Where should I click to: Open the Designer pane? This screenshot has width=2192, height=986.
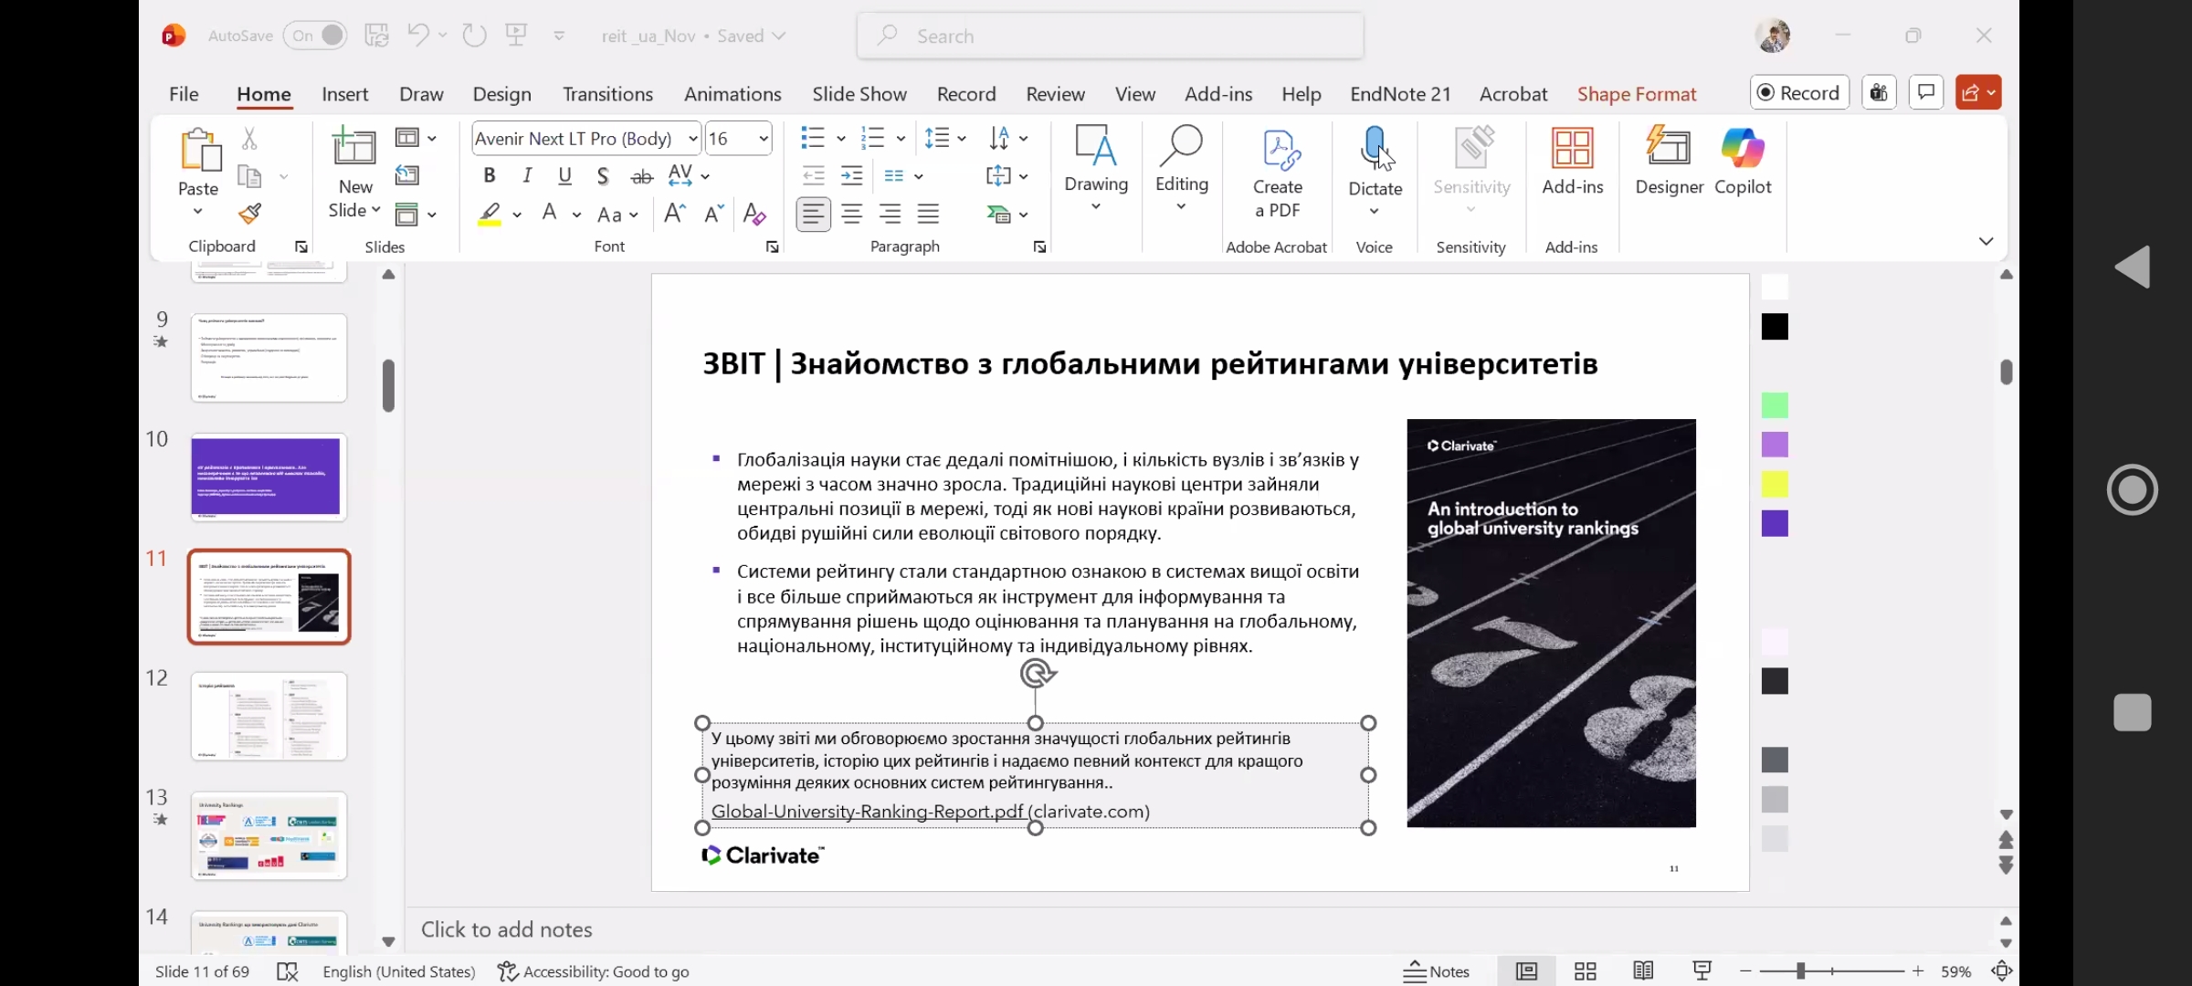1669,161
